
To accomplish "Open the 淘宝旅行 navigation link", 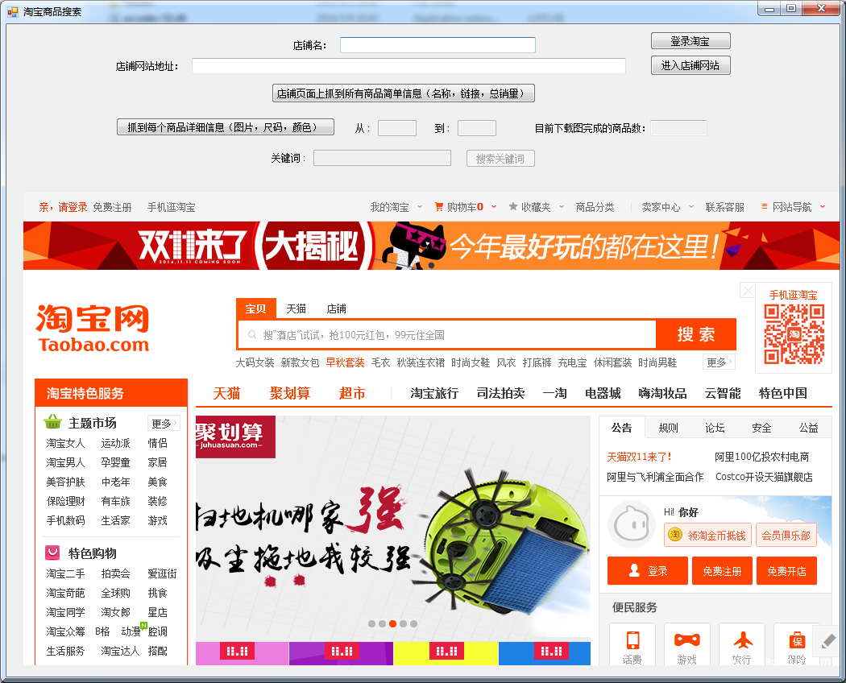I will (434, 393).
